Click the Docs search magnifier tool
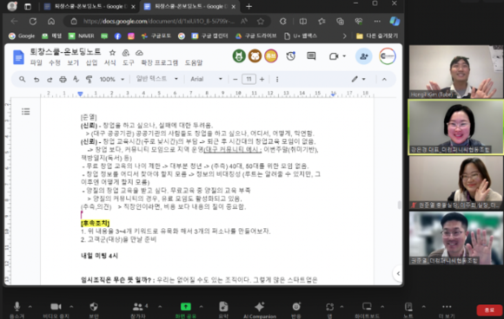The height and width of the screenshot is (319, 504). [x=23, y=79]
